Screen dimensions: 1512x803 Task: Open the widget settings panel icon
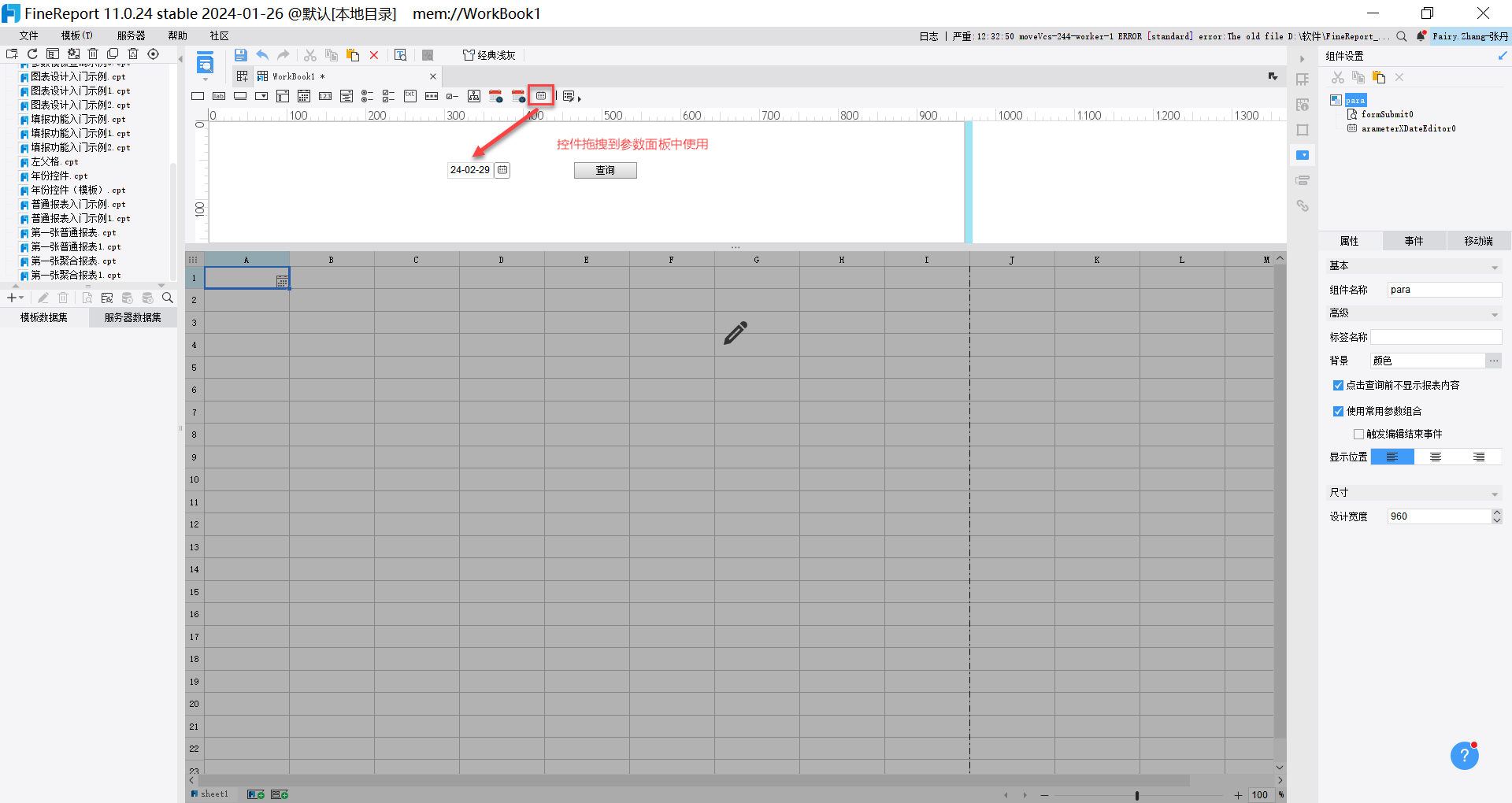pyautogui.click(x=1303, y=155)
